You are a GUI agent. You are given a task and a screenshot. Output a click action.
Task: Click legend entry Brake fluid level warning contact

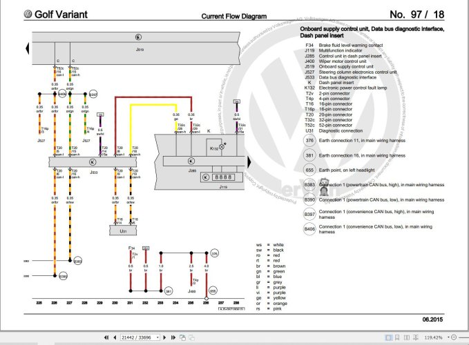coord(351,45)
